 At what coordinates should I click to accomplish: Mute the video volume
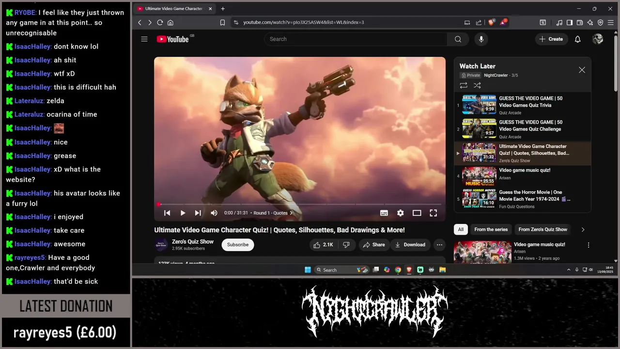pyautogui.click(x=214, y=213)
